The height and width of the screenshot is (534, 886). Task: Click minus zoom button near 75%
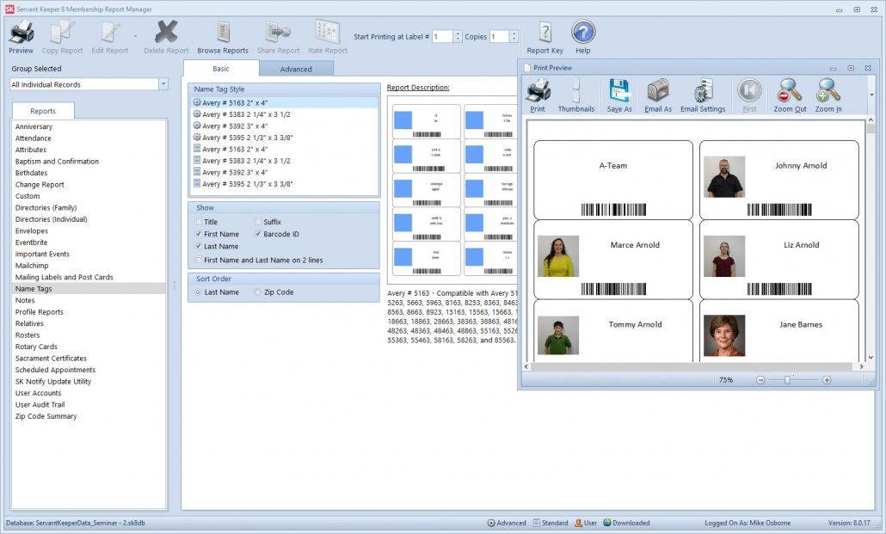pyautogui.click(x=760, y=380)
